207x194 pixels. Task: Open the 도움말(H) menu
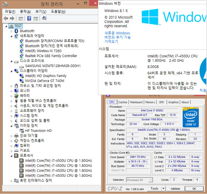tap(58, 12)
